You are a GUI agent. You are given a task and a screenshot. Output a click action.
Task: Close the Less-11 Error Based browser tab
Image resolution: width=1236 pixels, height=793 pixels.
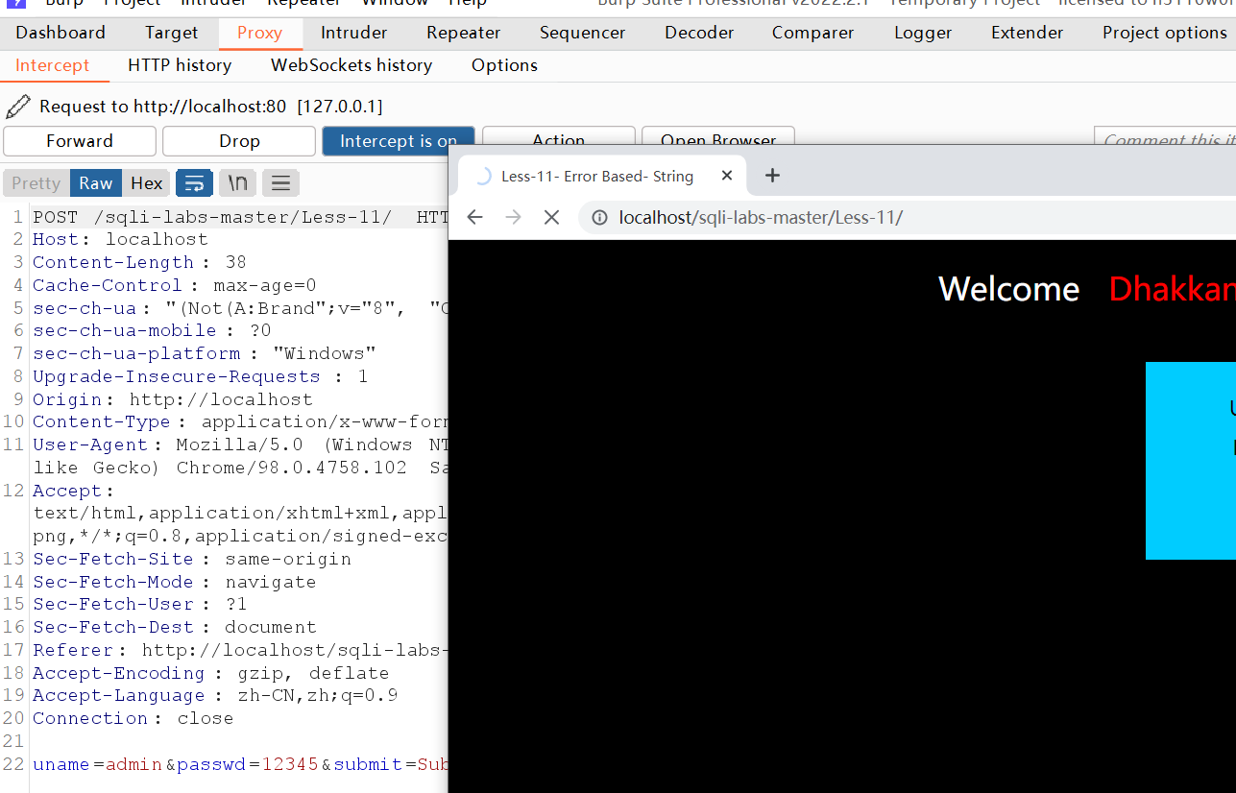727,176
